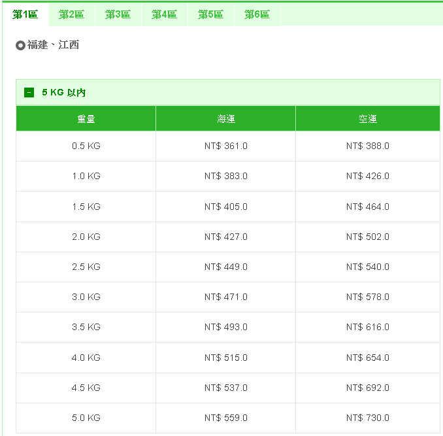Click the 重量 column header
This screenshot has width=443, height=436.
click(x=86, y=119)
